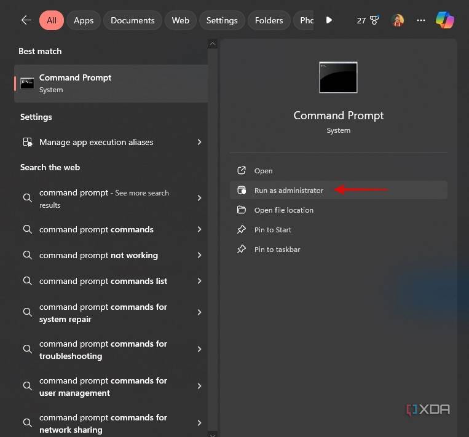This screenshot has height=437, width=469.
Task: Expand 'command prompt not working' chevron
Action: click(200, 255)
